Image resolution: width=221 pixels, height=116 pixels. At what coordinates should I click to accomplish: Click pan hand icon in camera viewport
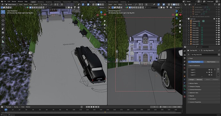point(180,25)
